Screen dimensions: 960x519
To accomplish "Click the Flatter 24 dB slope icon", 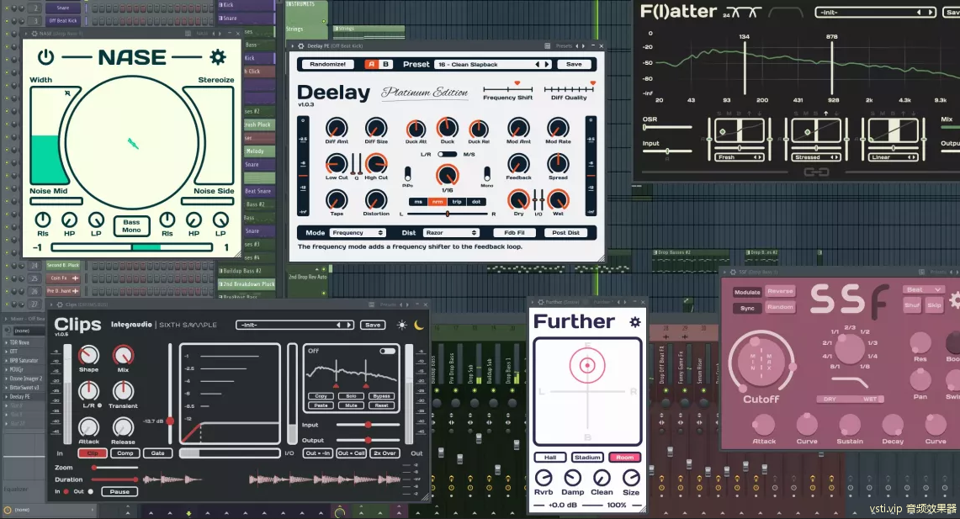I will tap(743, 13).
